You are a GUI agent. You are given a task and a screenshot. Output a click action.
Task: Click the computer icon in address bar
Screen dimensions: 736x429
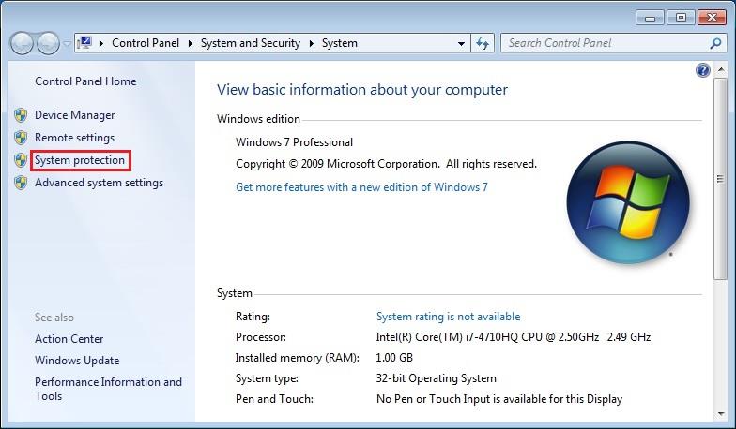pos(84,43)
